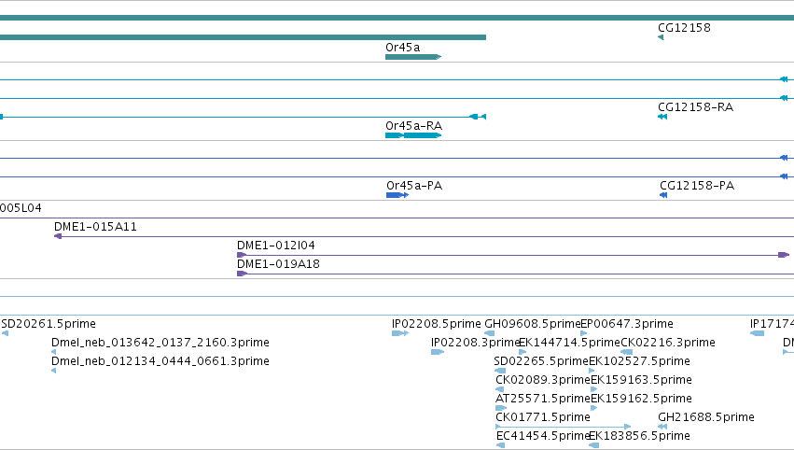Click the CG12158 gene label
The image size is (794, 450).
[x=684, y=28]
